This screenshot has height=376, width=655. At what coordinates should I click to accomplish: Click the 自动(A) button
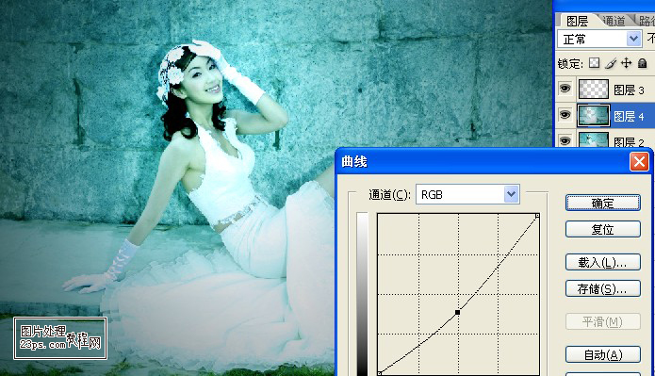point(603,354)
